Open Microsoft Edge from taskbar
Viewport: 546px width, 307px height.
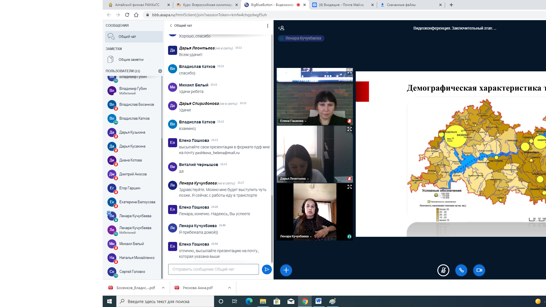click(249, 301)
